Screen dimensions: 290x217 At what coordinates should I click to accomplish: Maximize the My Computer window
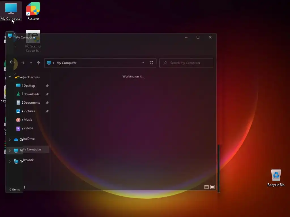click(x=198, y=37)
